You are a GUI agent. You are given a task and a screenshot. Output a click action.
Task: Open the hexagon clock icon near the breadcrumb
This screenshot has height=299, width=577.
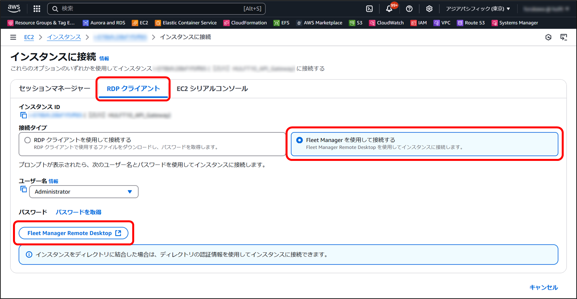(548, 37)
